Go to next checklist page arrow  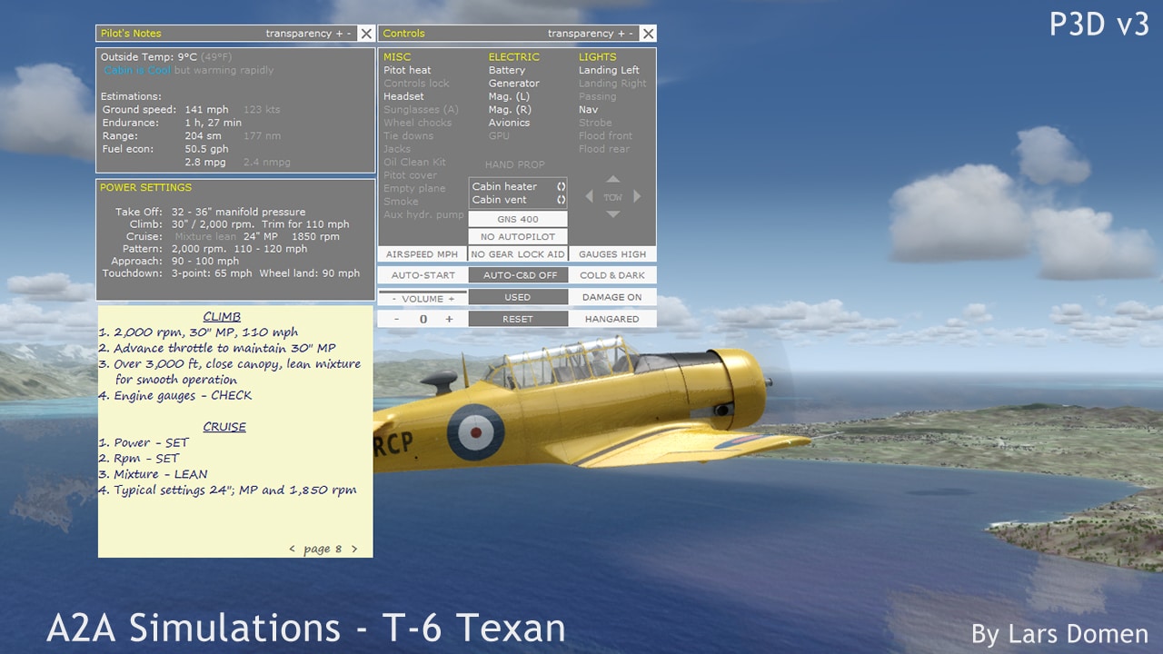coord(354,549)
